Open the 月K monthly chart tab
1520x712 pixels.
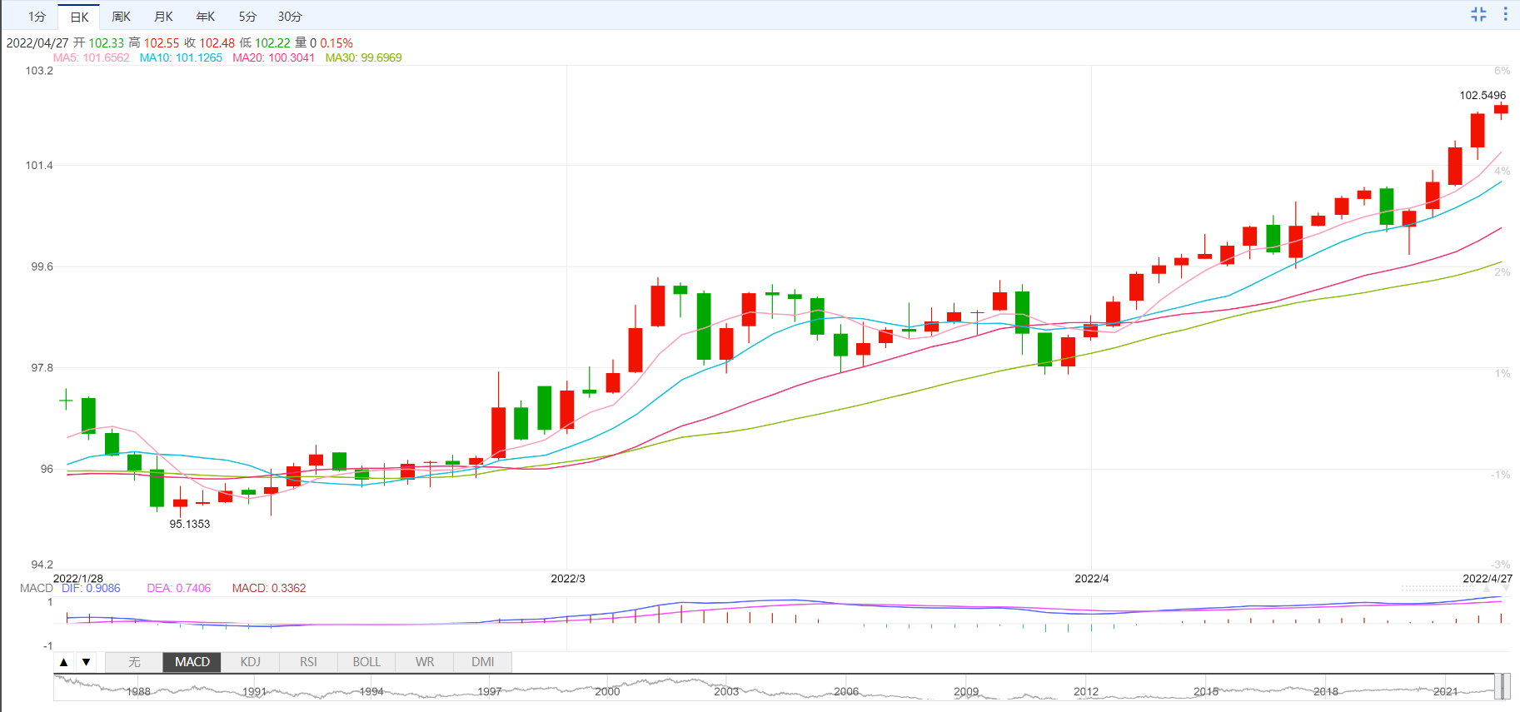(x=164, y=17)
